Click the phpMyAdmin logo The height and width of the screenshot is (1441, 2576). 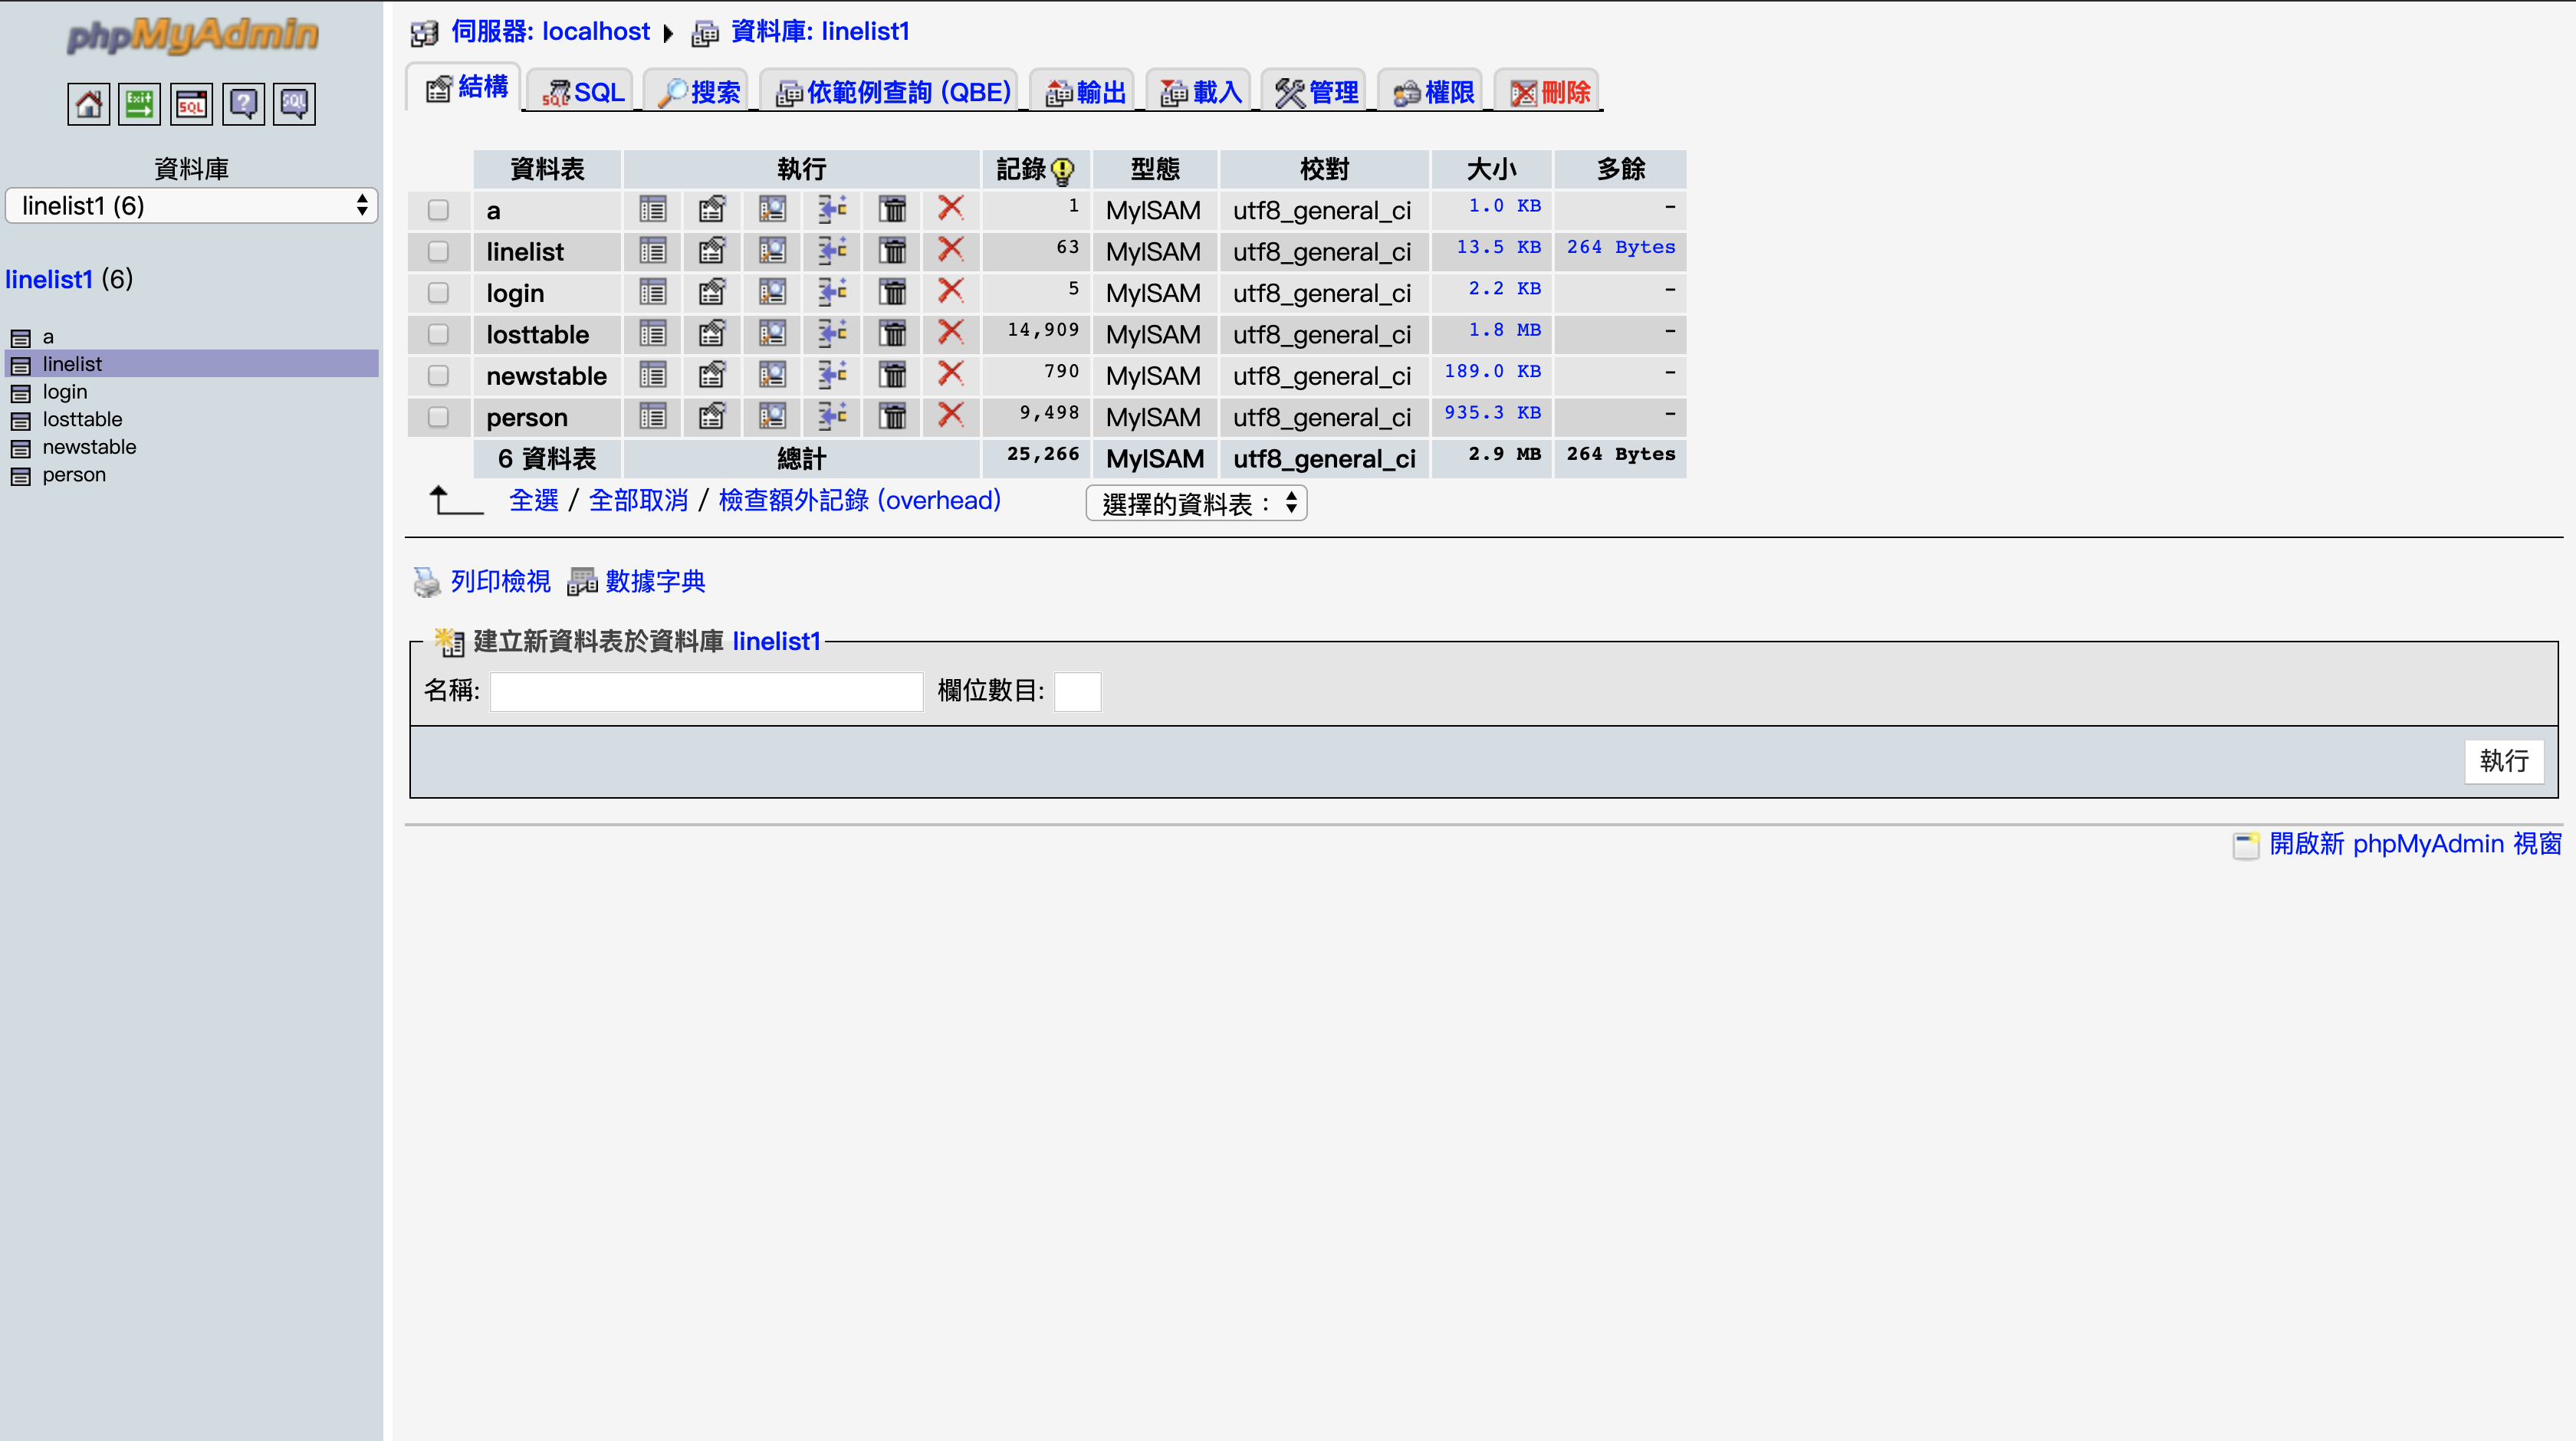[x=192, y=36]
